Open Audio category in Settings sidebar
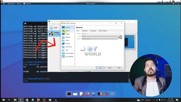Screen dimensions: 181x102 coord(68,40)
